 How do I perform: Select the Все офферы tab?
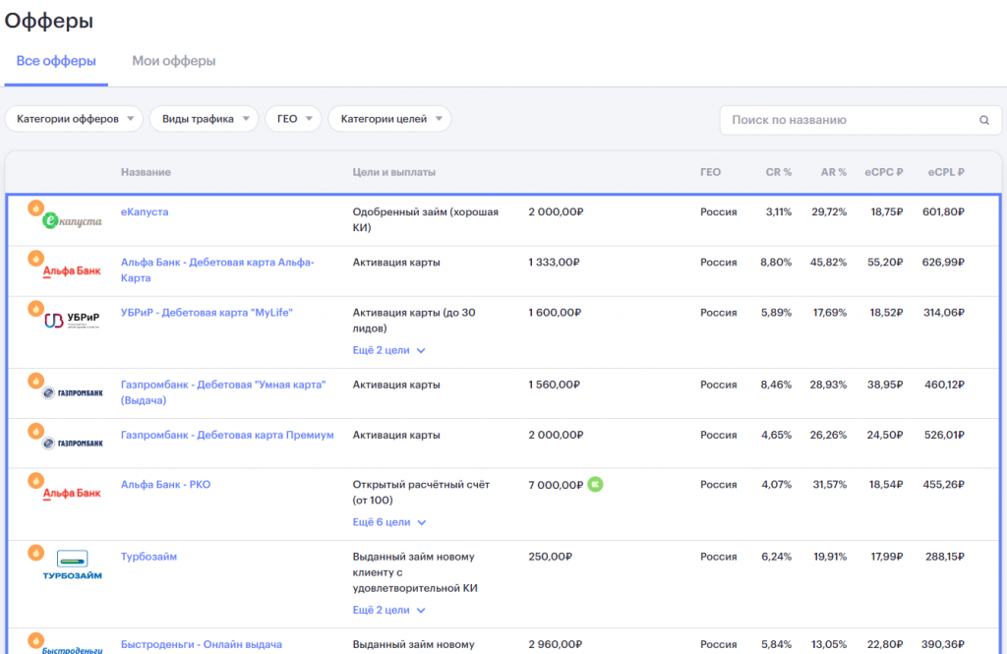(x=56, y=61)
